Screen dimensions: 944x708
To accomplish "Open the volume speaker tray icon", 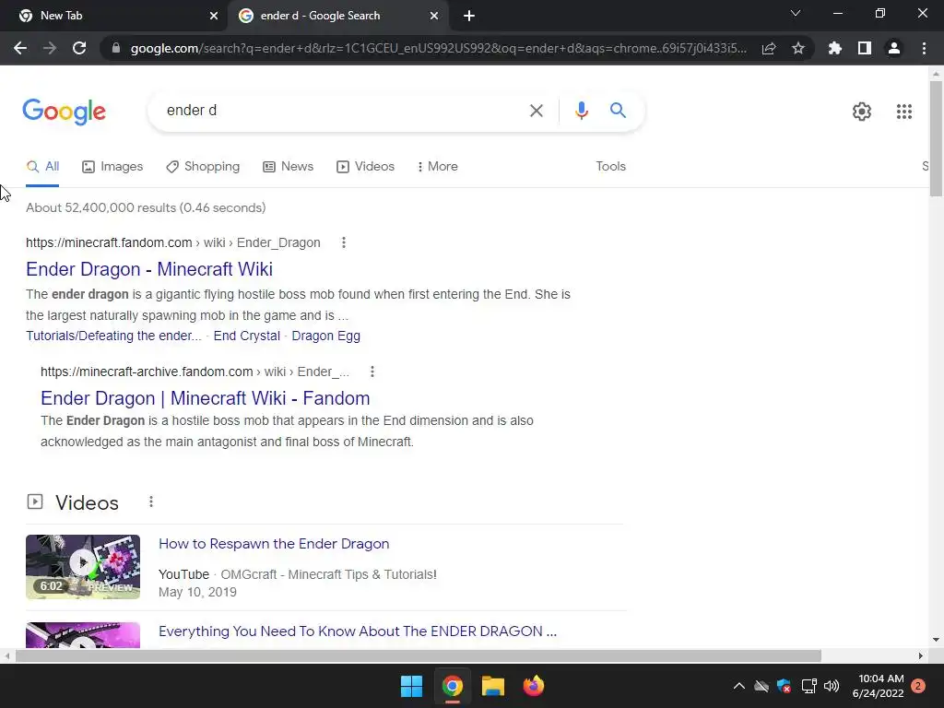I will point(832,686).
